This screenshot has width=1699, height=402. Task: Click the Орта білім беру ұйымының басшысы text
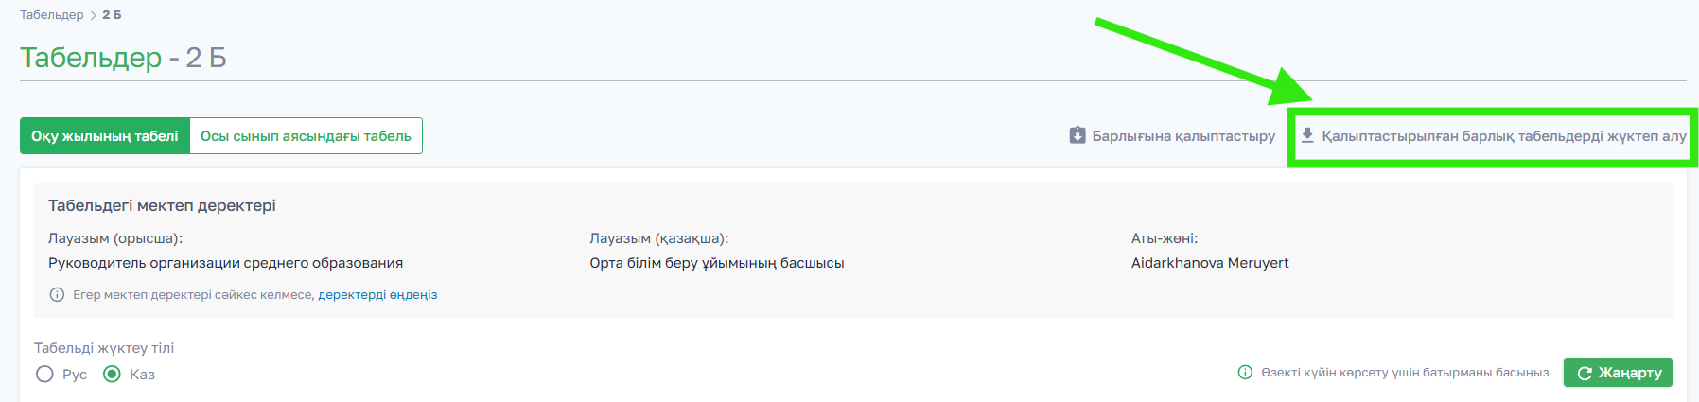coord(716,263)
